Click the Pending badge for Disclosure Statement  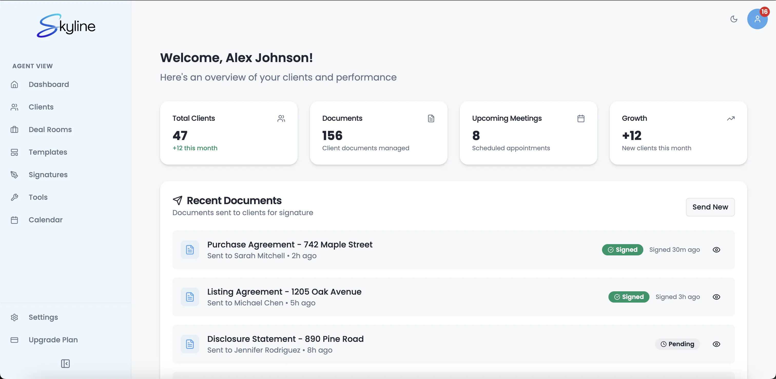point(677,344)
